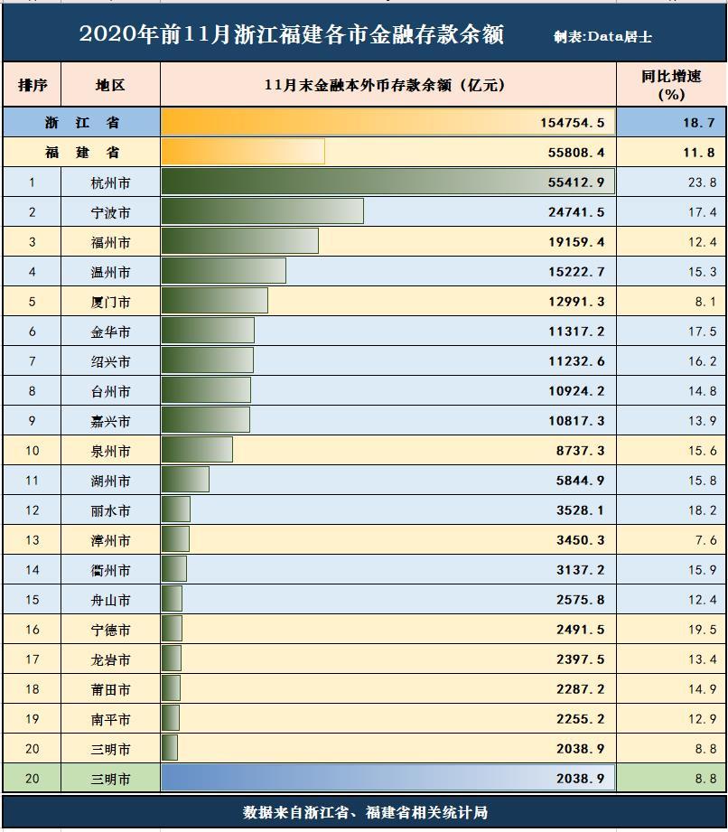Click the orange bar for 福建省

pos(242,152)
